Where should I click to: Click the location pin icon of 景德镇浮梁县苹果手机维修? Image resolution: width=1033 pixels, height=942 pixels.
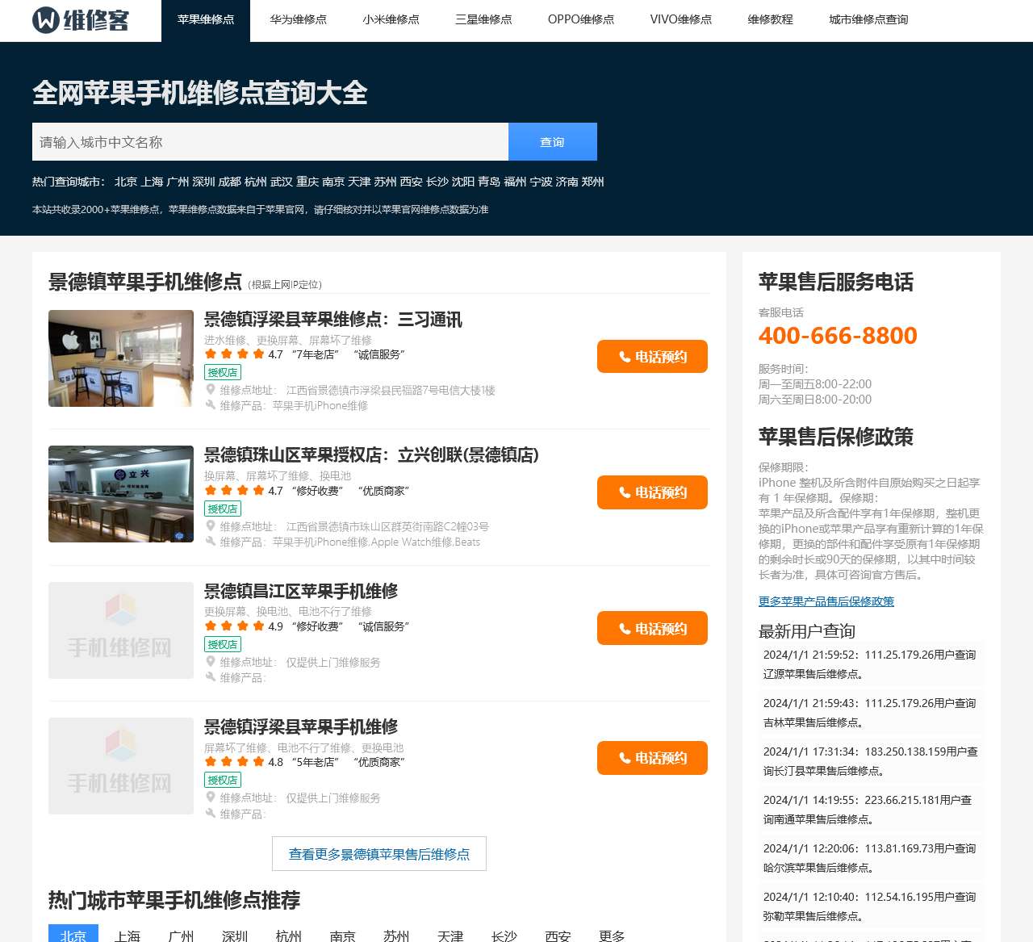210,798
